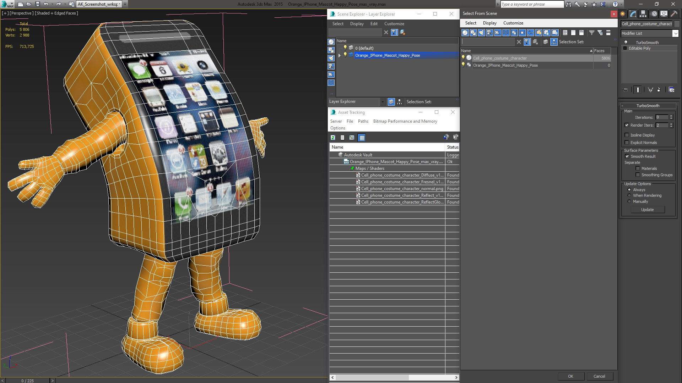Open the [Shaded + Edged Faces] viewport menu
This screenshot has width=682, height=383.
56,13
